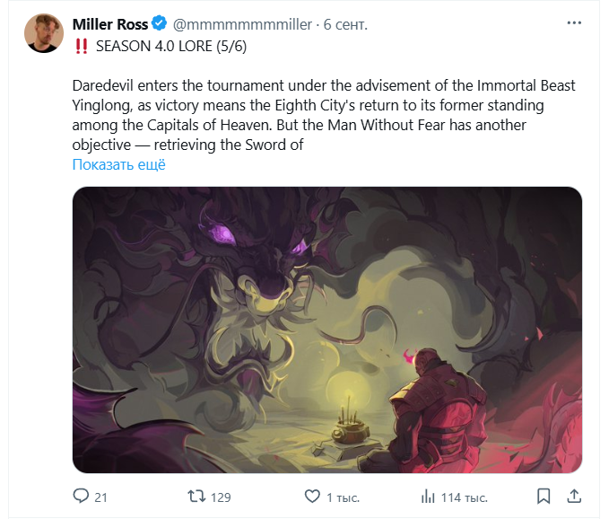Like the post with heart icon
This screenshot has height=519, width=609.
[x=312, y=496]
